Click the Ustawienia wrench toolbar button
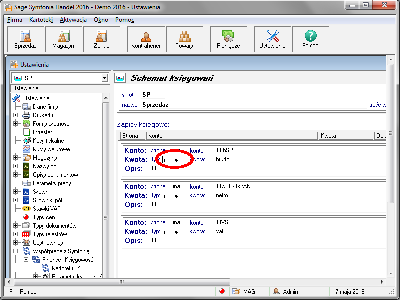Image resolution: width=400 pixels, height=300 pixels. (272, 39)
